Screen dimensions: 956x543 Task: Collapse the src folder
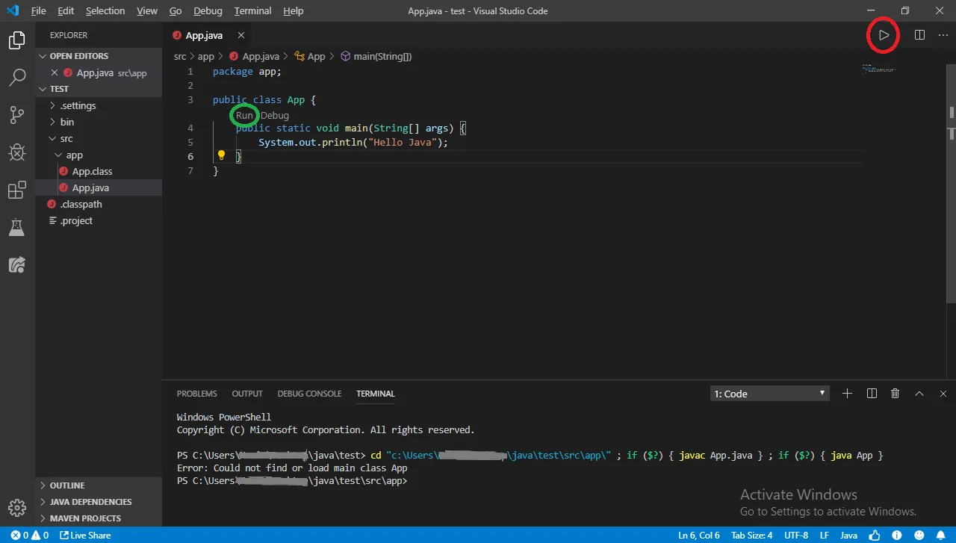click(66, 138)
